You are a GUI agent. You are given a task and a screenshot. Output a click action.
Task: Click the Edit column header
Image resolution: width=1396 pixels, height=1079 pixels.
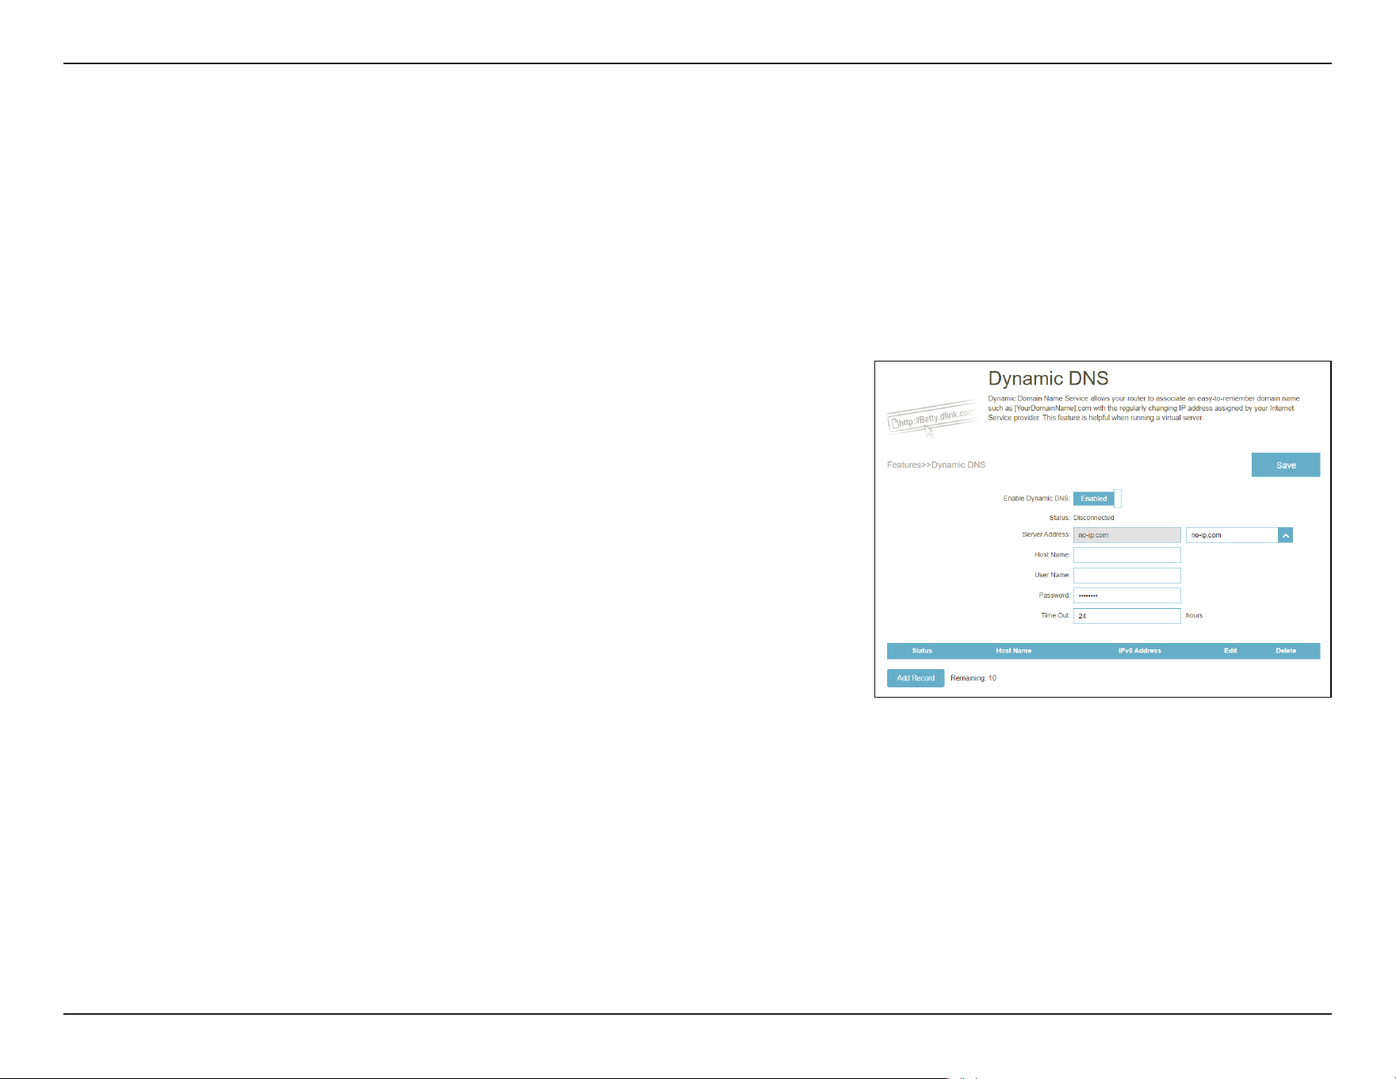tap(1230, 651)
